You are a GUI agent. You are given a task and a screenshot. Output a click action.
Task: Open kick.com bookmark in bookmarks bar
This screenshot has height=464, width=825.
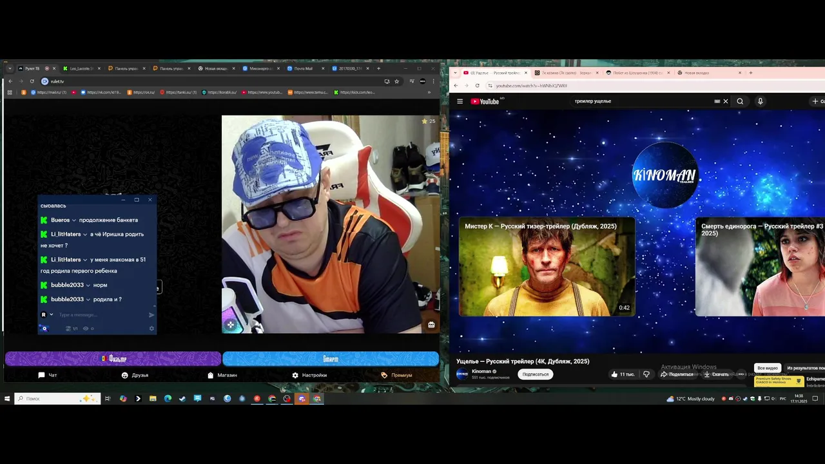point(354,92)
